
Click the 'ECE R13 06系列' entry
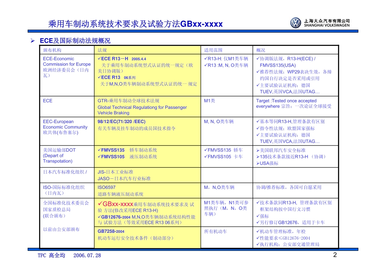[117, 77]
